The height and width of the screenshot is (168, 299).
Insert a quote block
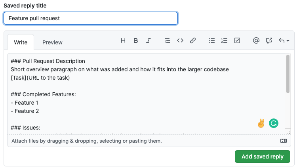pyautogui.click(x=167, y=41)
